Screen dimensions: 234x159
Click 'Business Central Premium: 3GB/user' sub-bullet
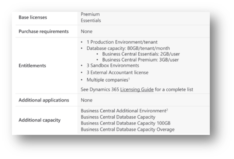[x=140, y=60]
